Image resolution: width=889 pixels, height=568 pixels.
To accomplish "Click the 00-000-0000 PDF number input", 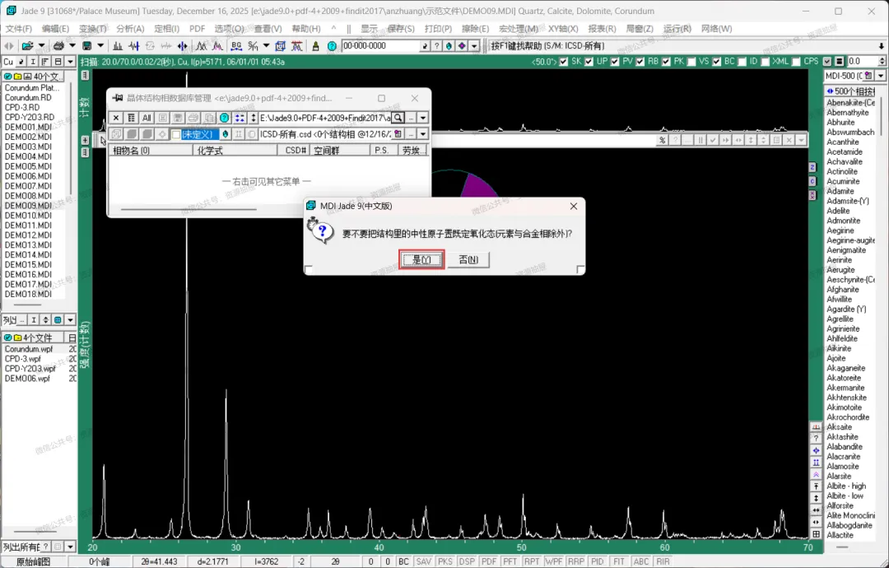I will pyautogui.click(x=379, y=46).
